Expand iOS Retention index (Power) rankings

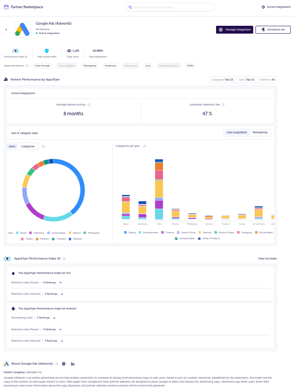[x=61, y=282]
